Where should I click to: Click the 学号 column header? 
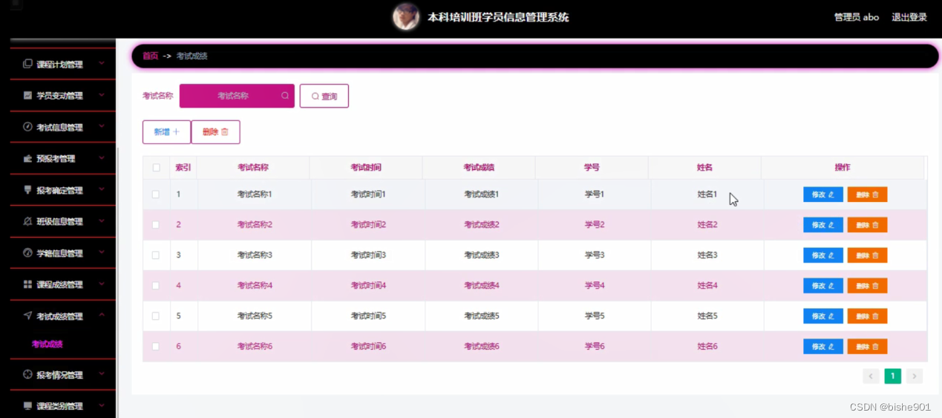click(x=592, y=168)
